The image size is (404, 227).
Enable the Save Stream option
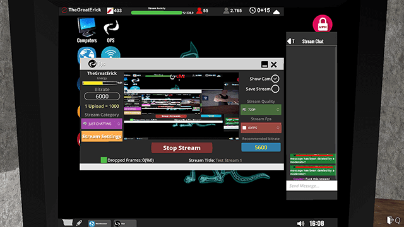[275, 89]
